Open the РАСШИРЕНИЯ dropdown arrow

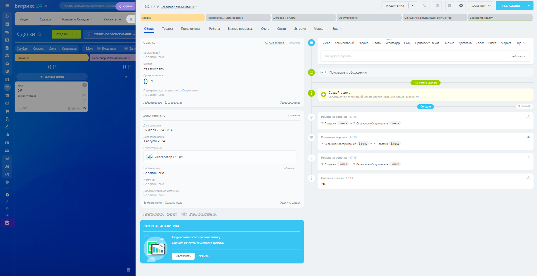point(413,6)
